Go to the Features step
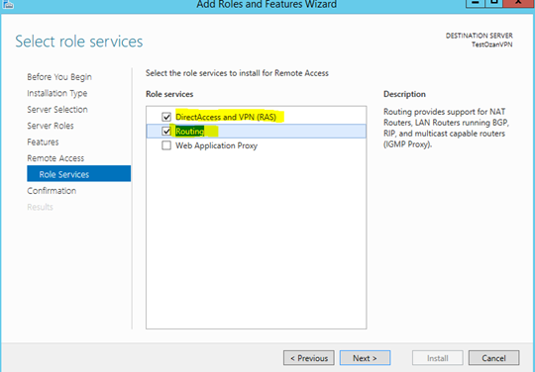The image size is (535, 372). (x=43, y=141)
